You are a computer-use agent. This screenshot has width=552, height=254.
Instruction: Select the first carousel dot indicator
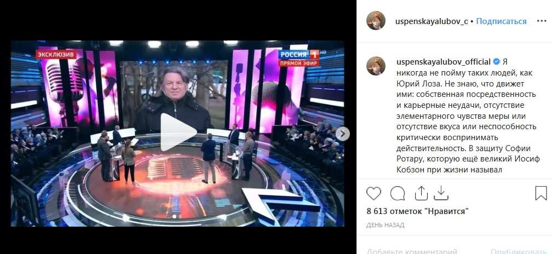(174, 216)
